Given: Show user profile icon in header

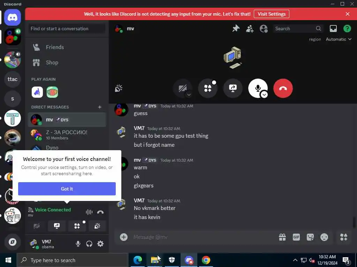Looking at the screenshot, I should pos(264,29).
